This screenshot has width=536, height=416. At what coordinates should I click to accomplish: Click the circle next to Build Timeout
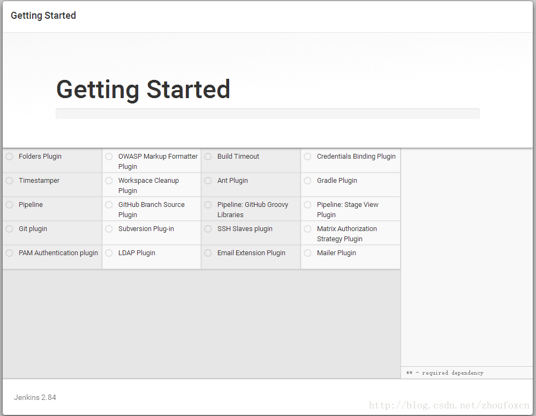click(208, 157)
